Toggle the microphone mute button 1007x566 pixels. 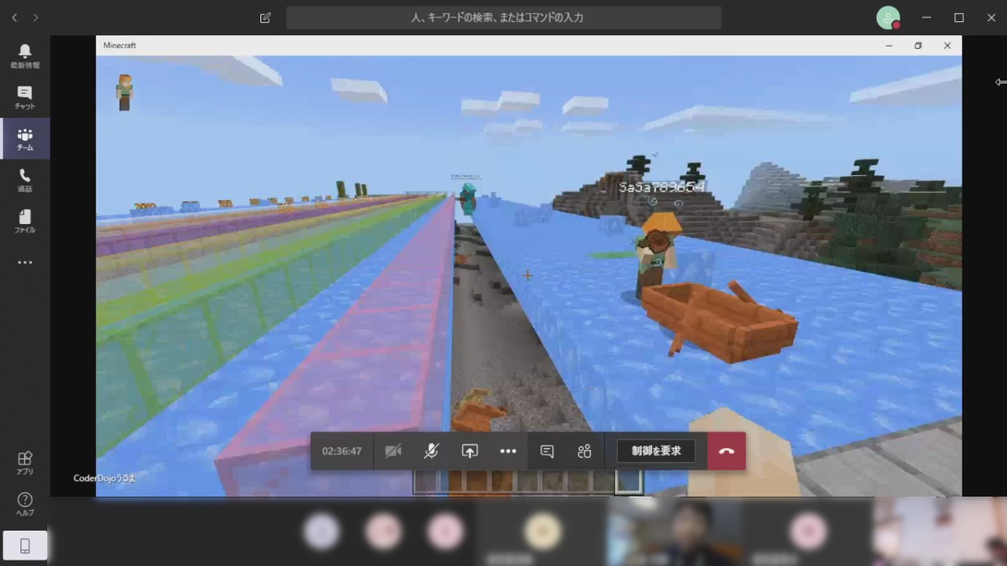tap(430, 451)
